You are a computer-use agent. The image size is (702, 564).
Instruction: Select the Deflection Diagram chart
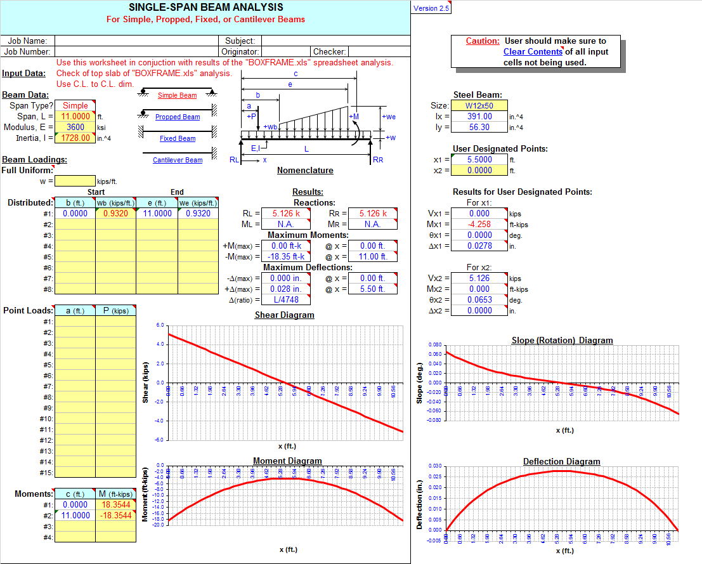pos(549,506)
